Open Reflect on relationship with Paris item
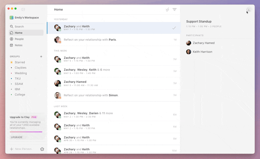The image size is (260, 159). tap(90, 40)
